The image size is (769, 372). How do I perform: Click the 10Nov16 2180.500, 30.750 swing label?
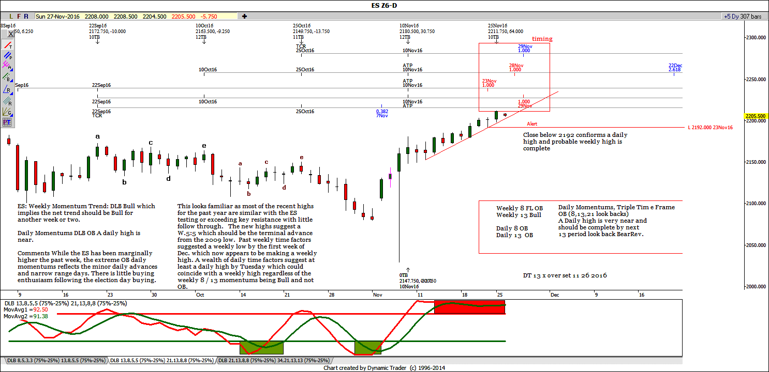point(417,31)
